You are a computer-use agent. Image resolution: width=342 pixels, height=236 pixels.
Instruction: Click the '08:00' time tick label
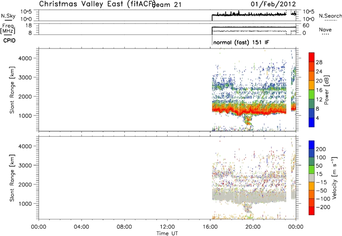click(x=124, y=227)
